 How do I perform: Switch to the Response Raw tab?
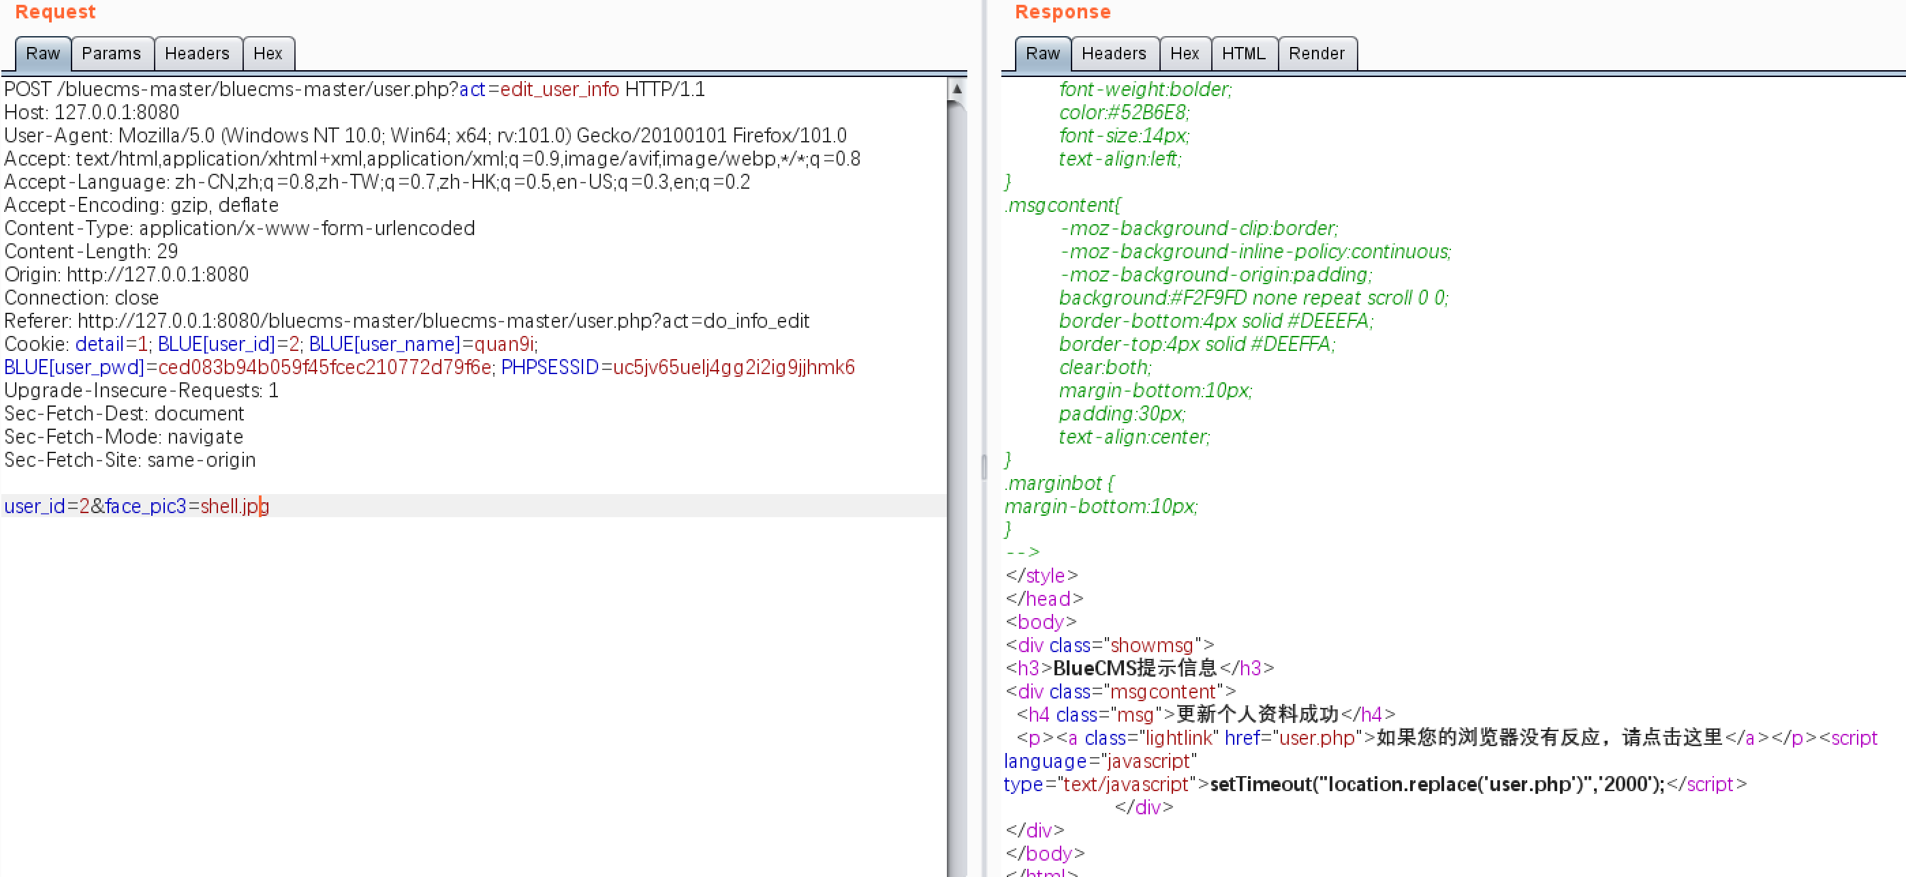(x=1042, y=53)
